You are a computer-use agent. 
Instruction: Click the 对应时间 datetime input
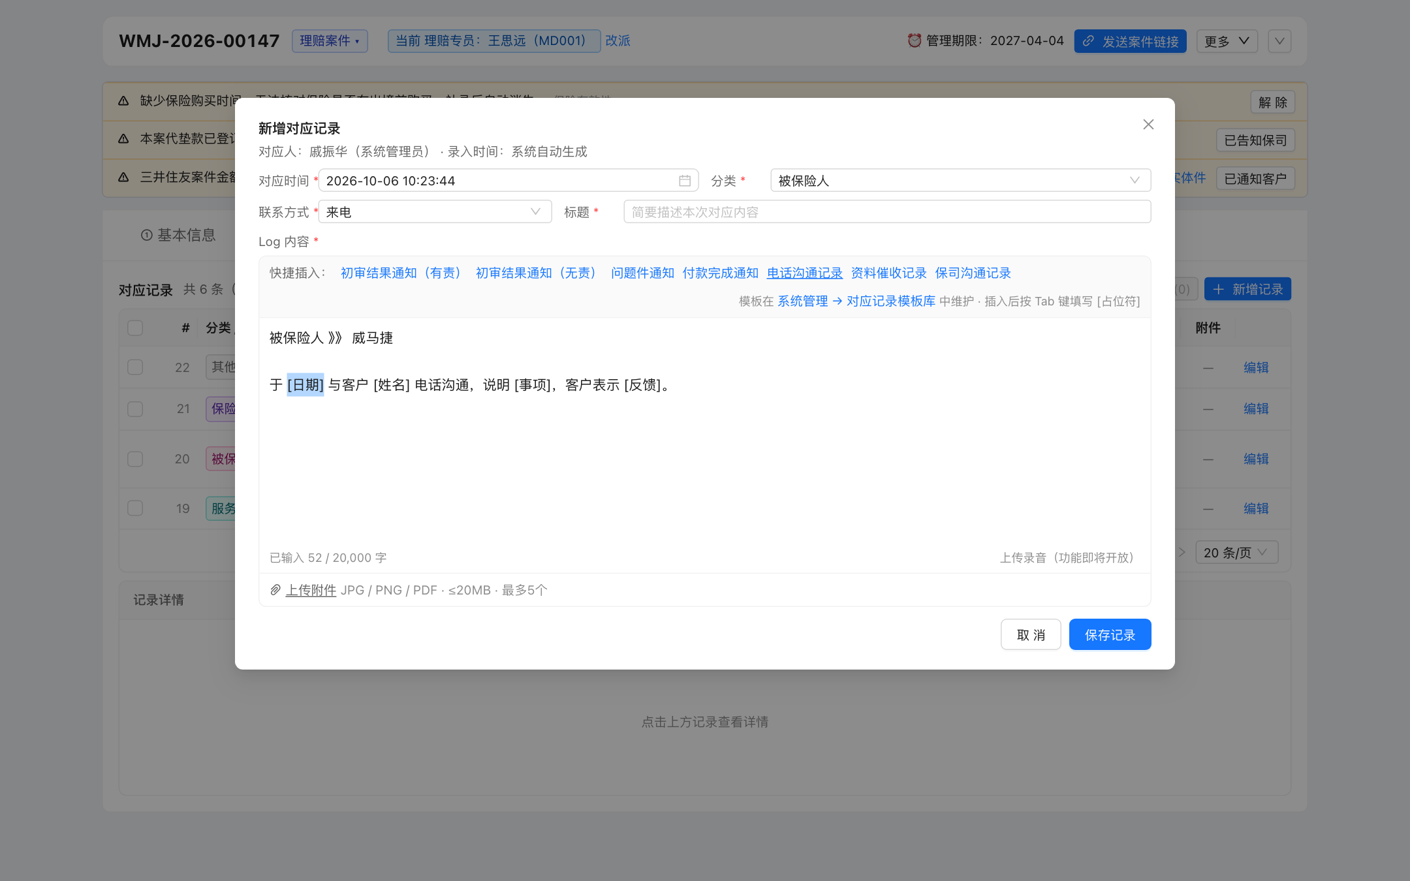coord(509,180)
